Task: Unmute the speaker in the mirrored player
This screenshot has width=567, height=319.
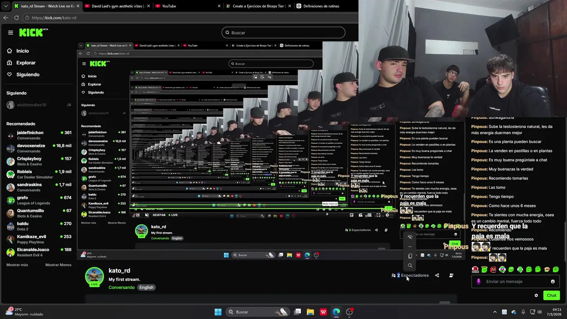Action: pyautogui.click(x=147, y=215)
